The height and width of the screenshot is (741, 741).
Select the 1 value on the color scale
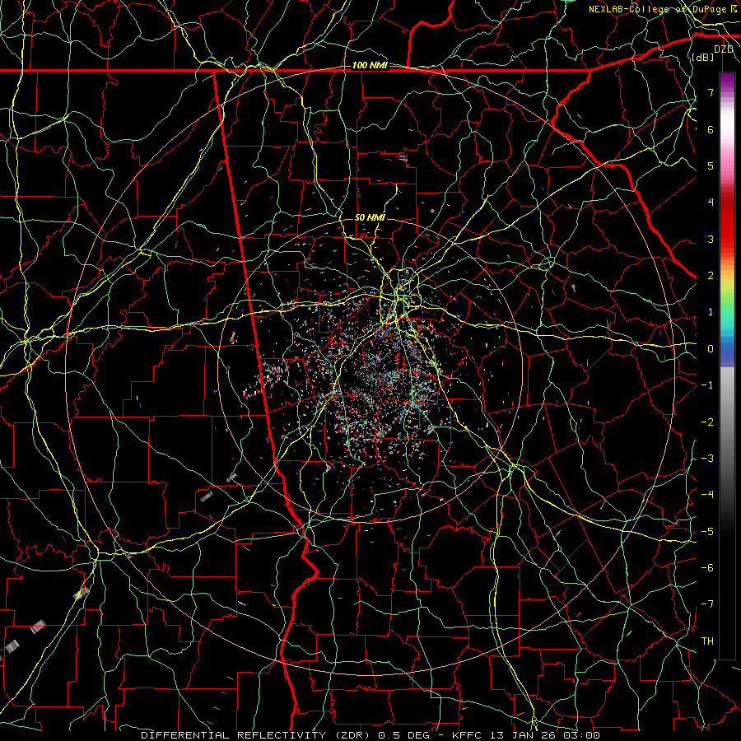point(711,312)
